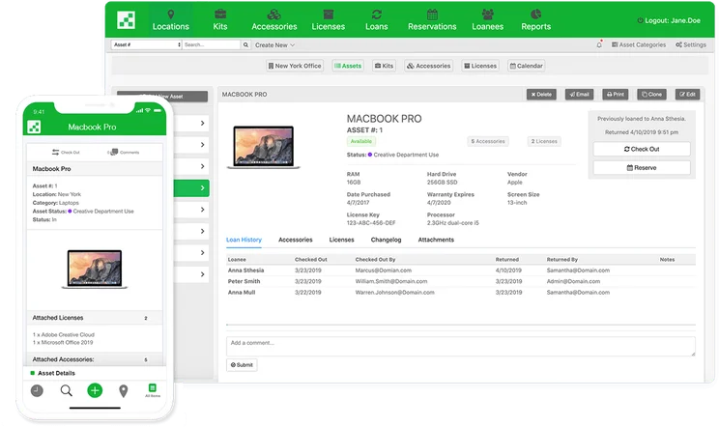
Task: Expand the first sidebar row chevron
Action: pyautogui.click(x=202, y=124)
